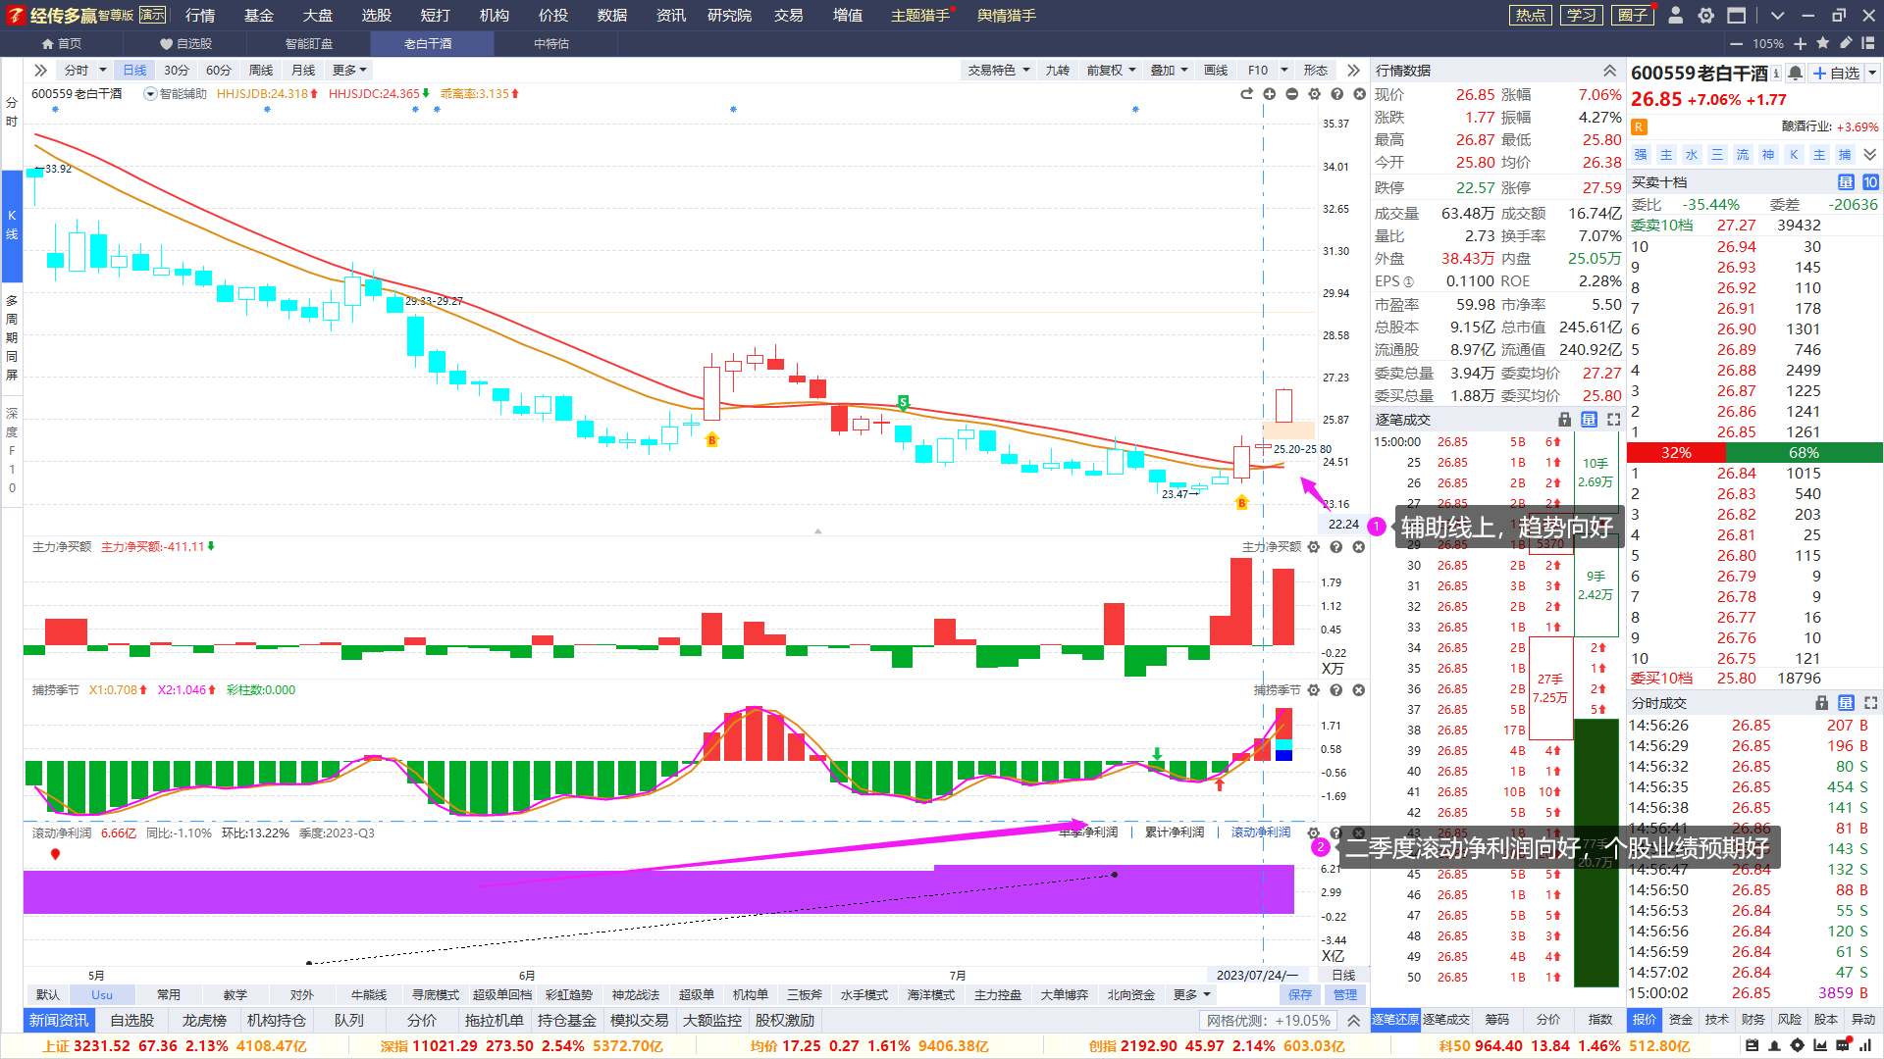Switch chart to 日线 period
The width and height of the screenshot is (1884, 1059).
134,70
